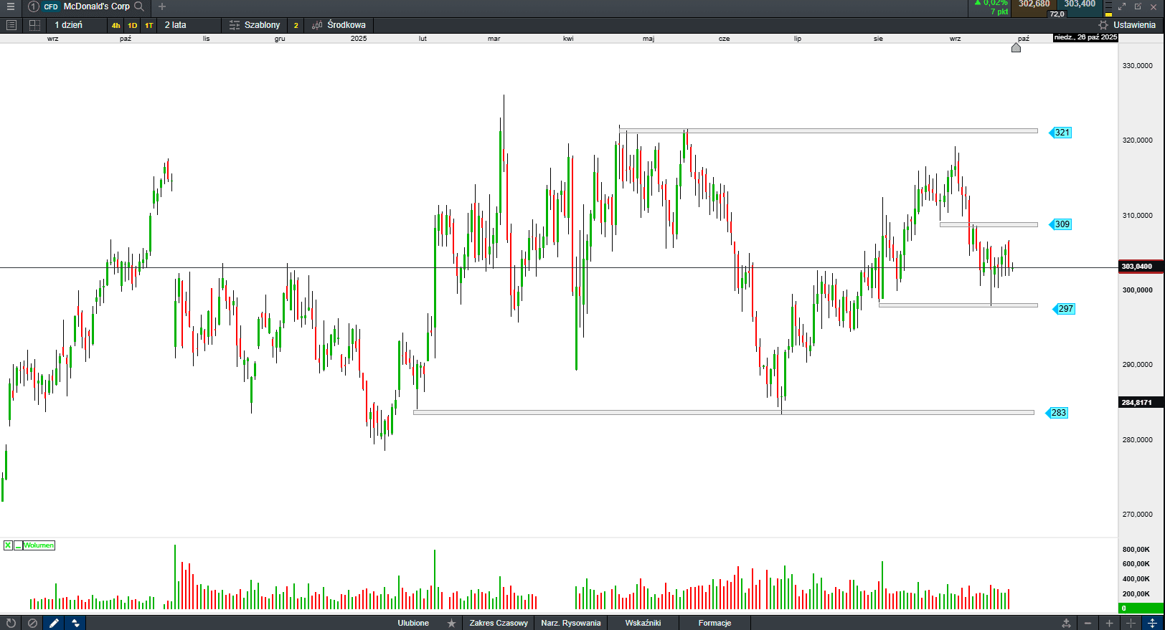Click the clear drawings circle-slash icon
This screenshot has width=1165, height=630.
click(32, 623)
